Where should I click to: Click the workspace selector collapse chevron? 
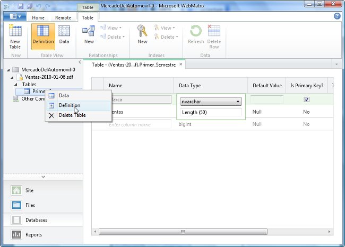pos(43,177)
